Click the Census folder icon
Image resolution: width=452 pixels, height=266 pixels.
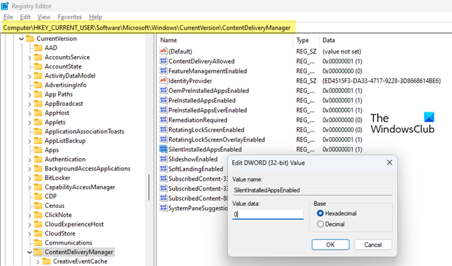tap(38, 206)
